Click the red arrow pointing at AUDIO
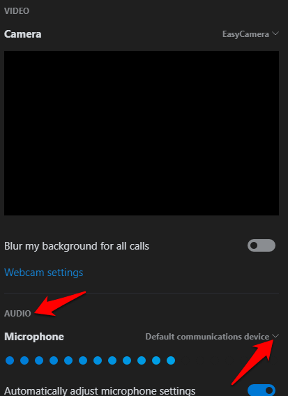The width and height of the screenshot is (288, 396). tap(60, 303)
